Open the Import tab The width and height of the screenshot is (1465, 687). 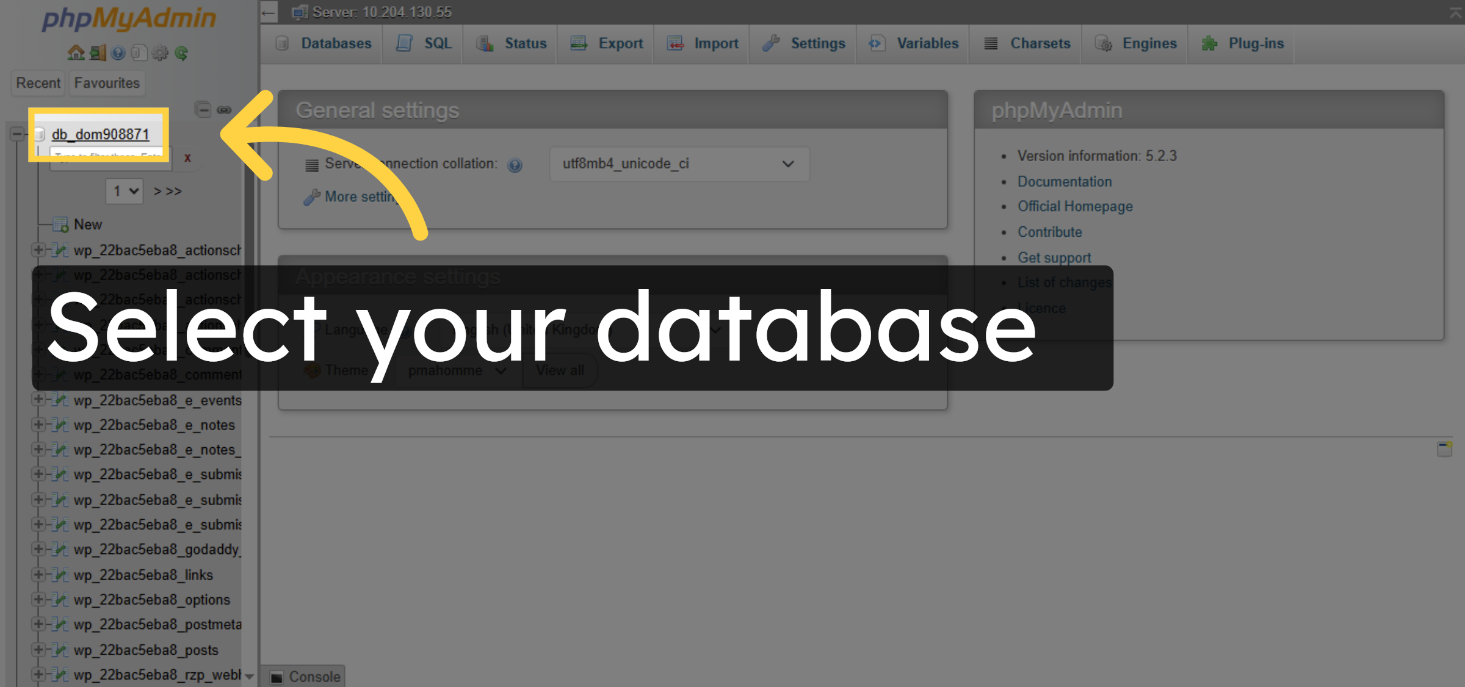click(x=701, y=43)
